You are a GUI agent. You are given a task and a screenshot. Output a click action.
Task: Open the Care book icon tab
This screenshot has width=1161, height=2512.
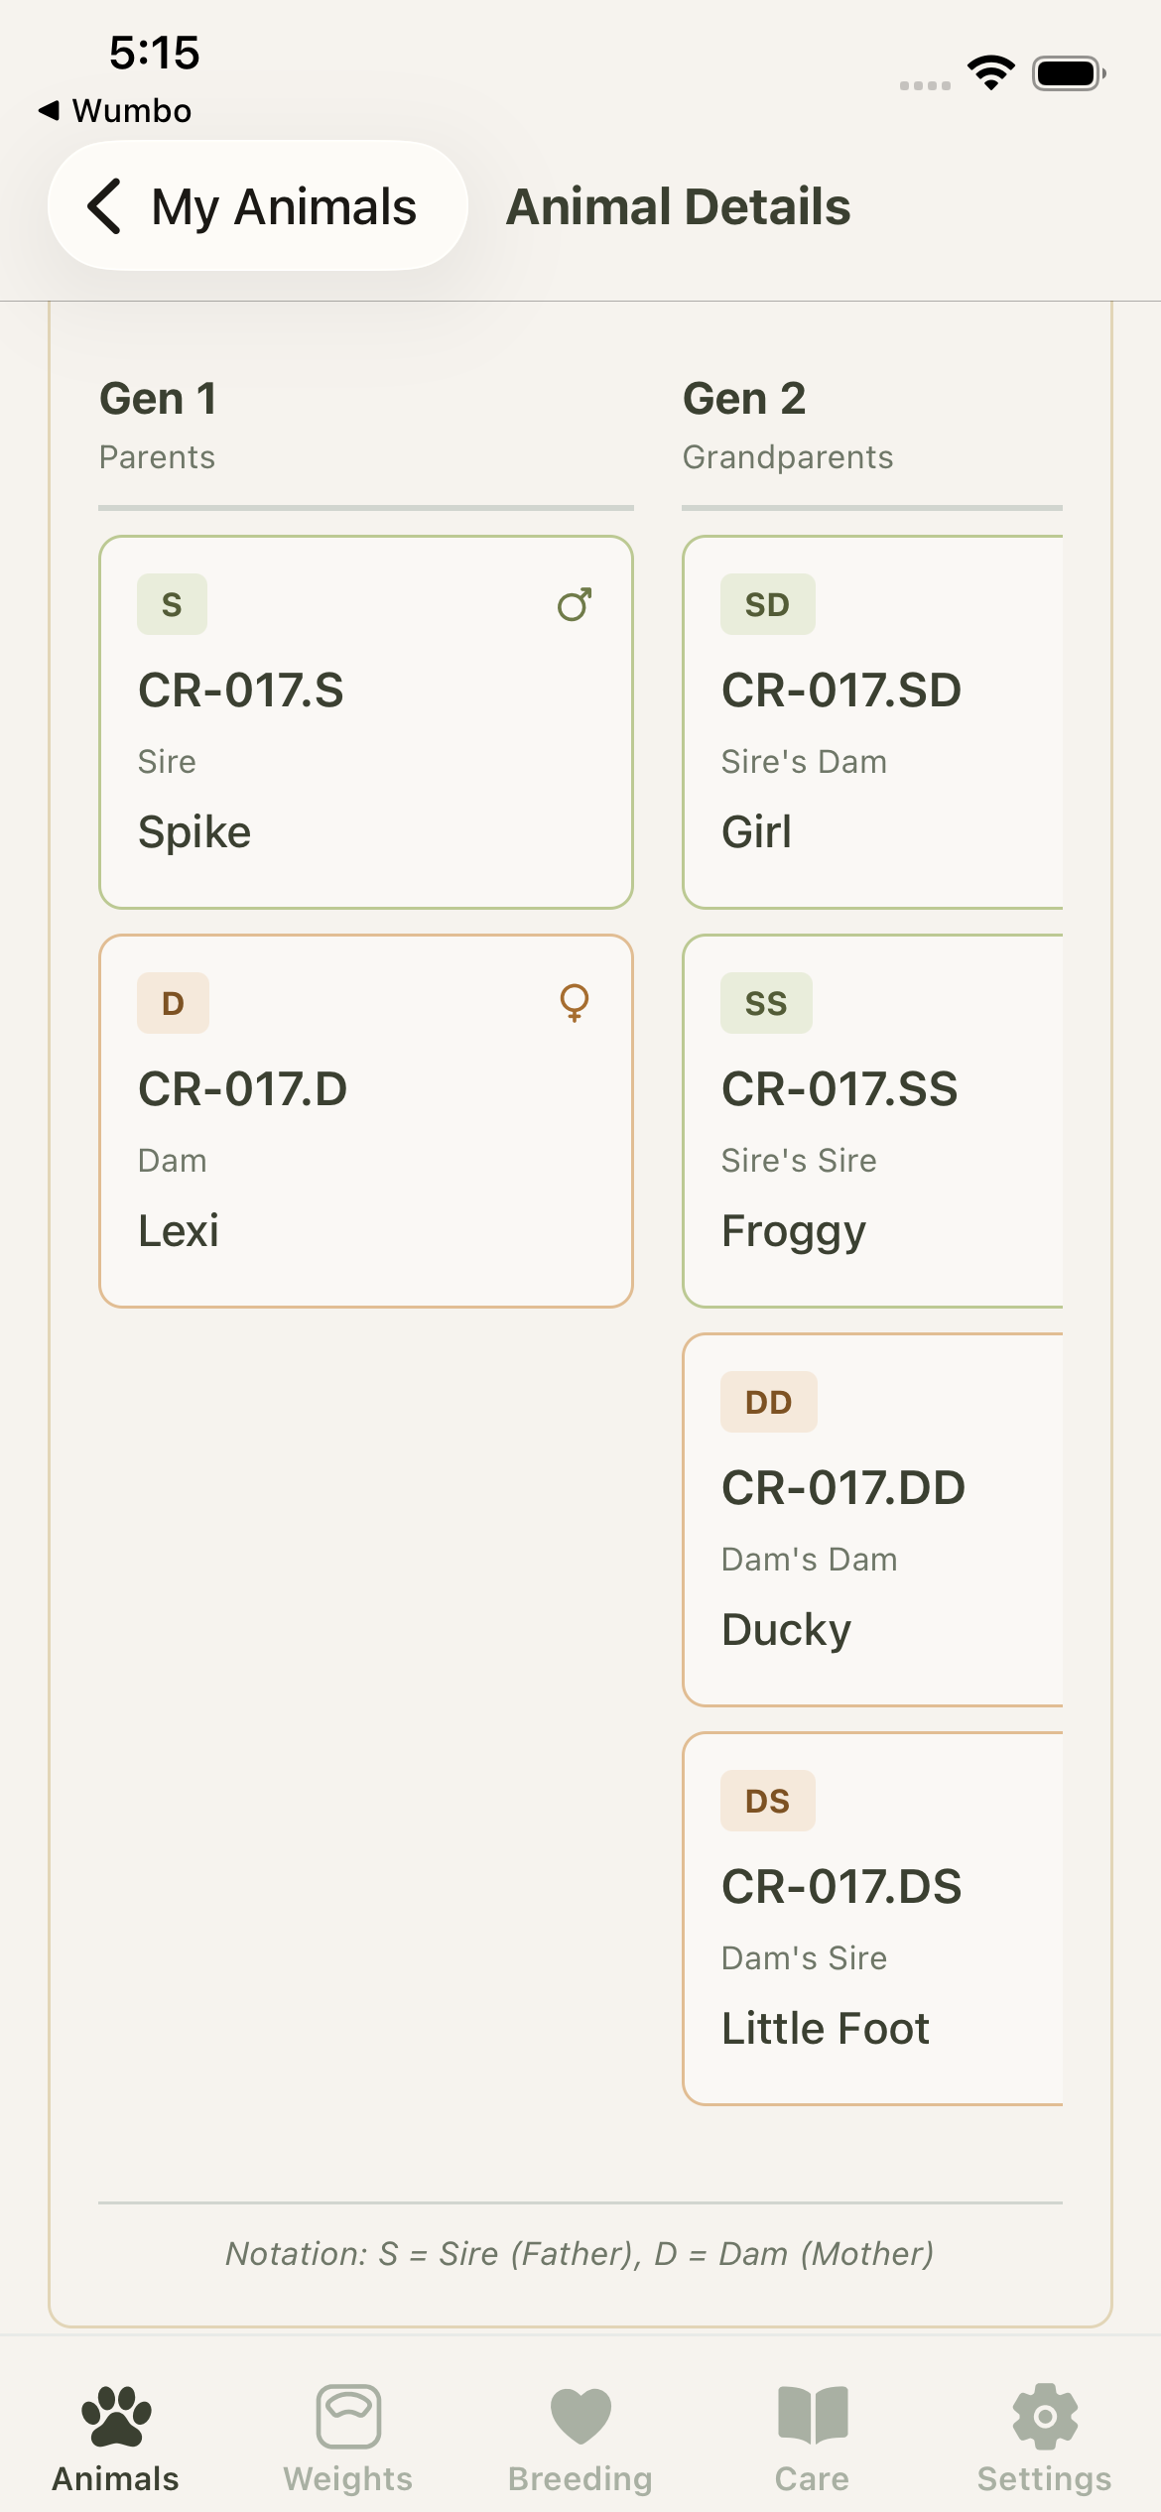(813, 2416)
